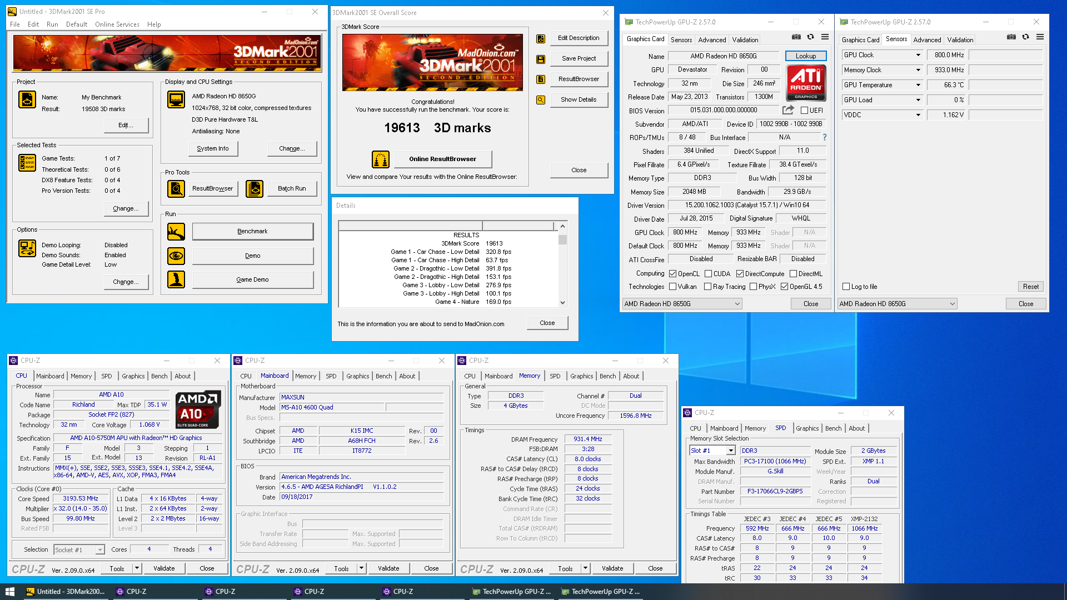
Task: Open GPU selector dropdown in Sensors window
Action: coord(898,304)
